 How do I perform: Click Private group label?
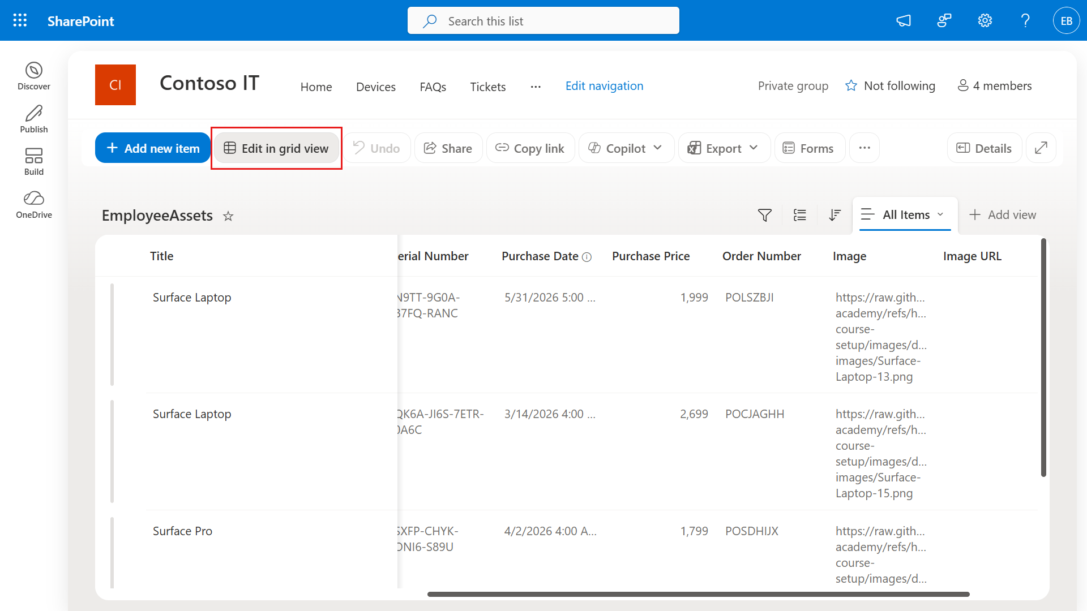[x=793, y=85]
